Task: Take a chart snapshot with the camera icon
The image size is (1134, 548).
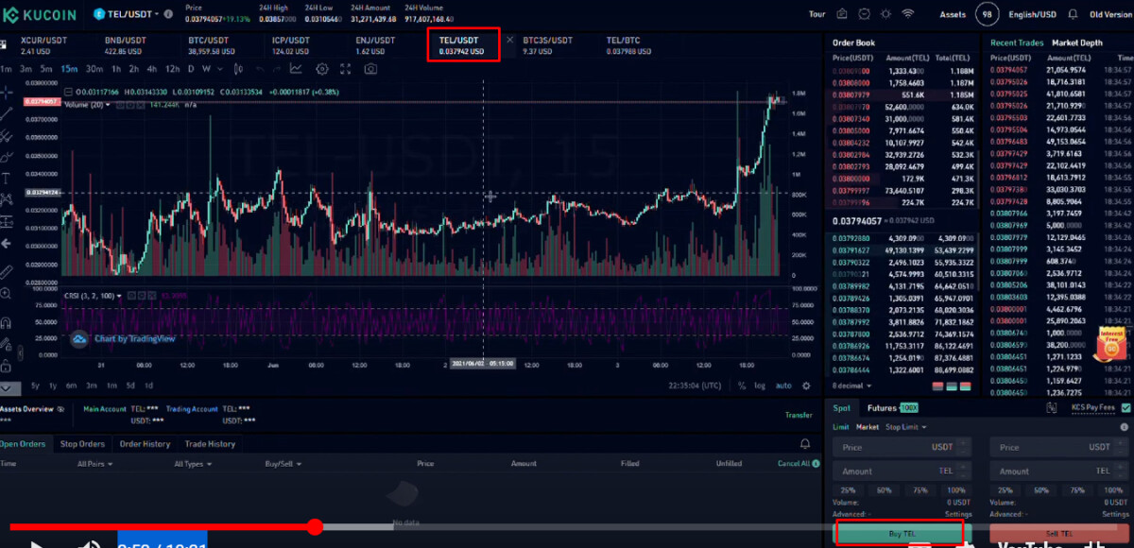Action: point(370,69)
